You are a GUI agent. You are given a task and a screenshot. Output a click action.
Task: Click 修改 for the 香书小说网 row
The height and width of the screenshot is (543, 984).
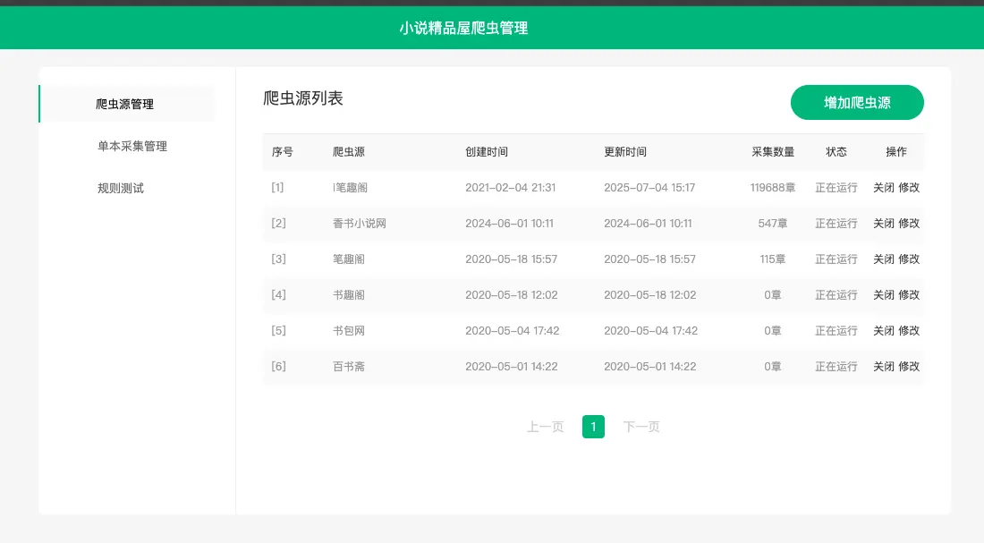tap(909, 224)
